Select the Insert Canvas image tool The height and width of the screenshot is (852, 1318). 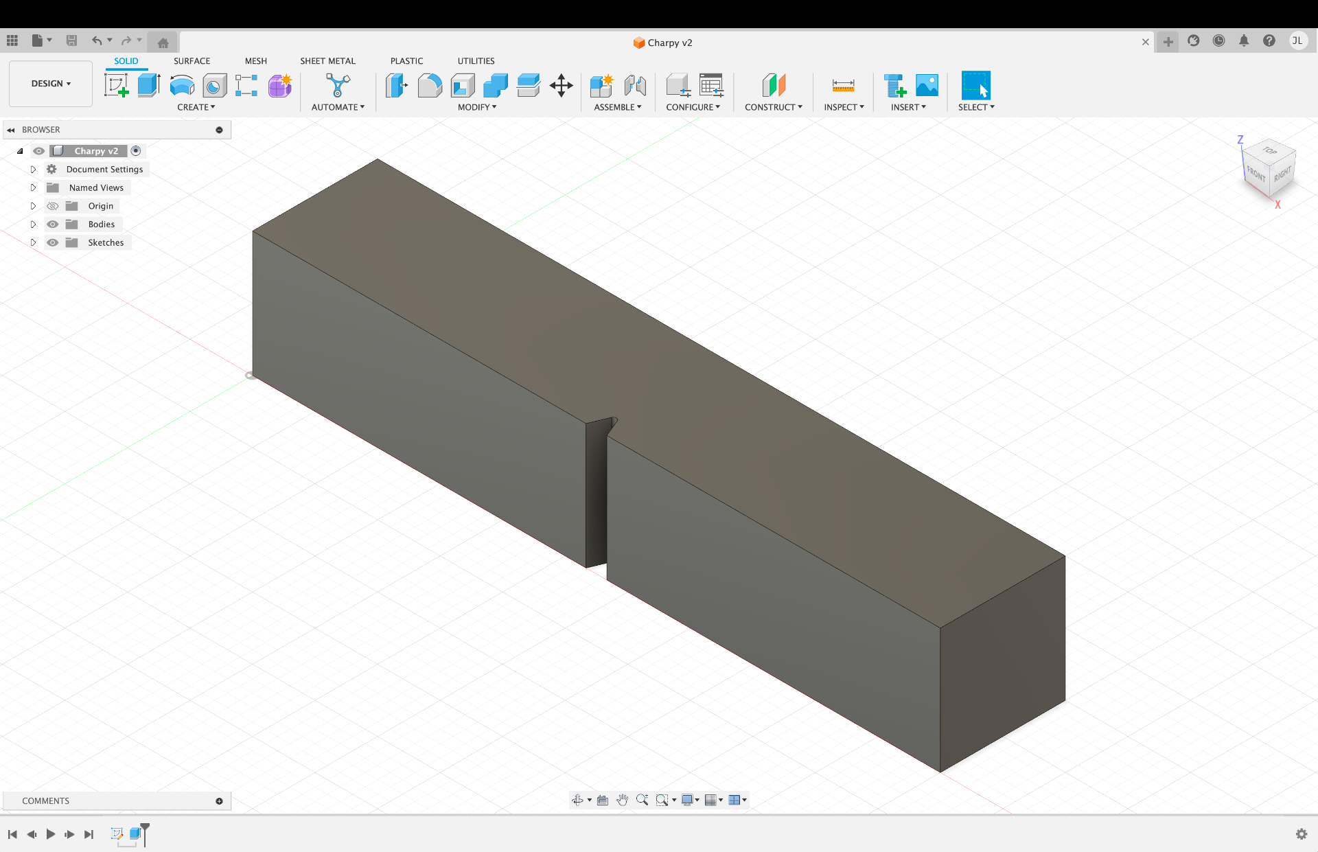(x=927, y=86)
